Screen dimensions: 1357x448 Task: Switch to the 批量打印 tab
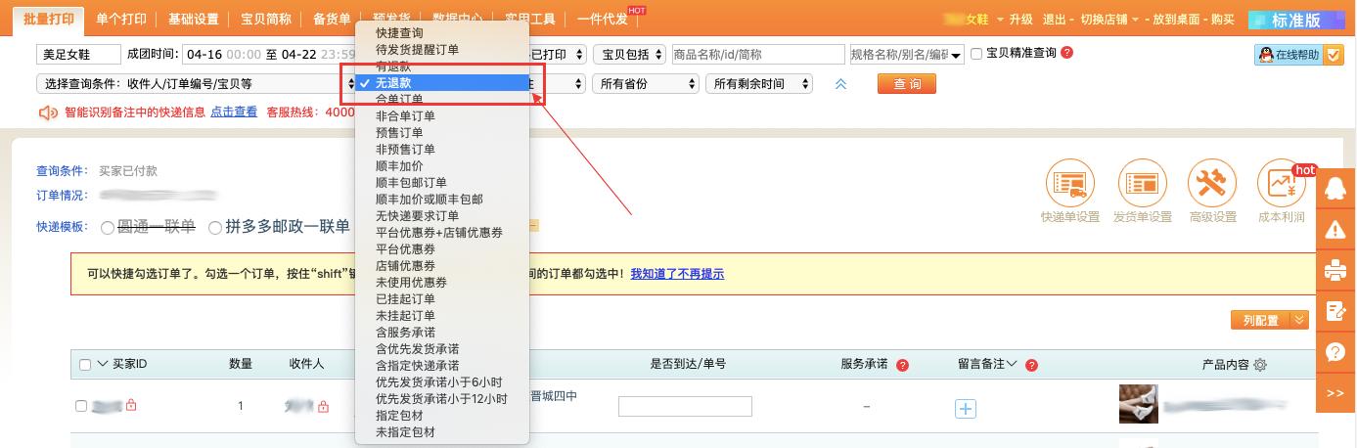click(49, 18)
